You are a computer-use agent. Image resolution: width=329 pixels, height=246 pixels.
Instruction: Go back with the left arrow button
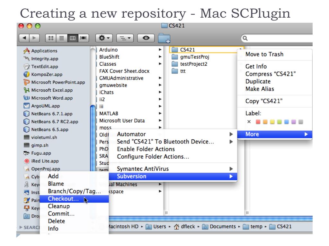[x=24, y=38]
